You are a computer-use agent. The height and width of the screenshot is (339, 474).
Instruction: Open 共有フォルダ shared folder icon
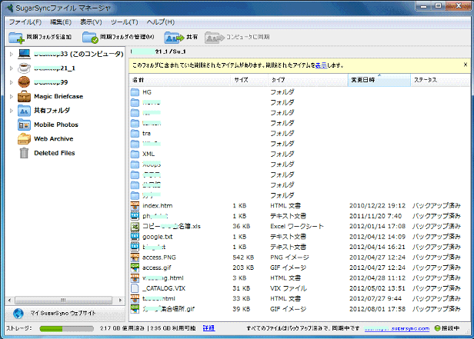(24, 111)
